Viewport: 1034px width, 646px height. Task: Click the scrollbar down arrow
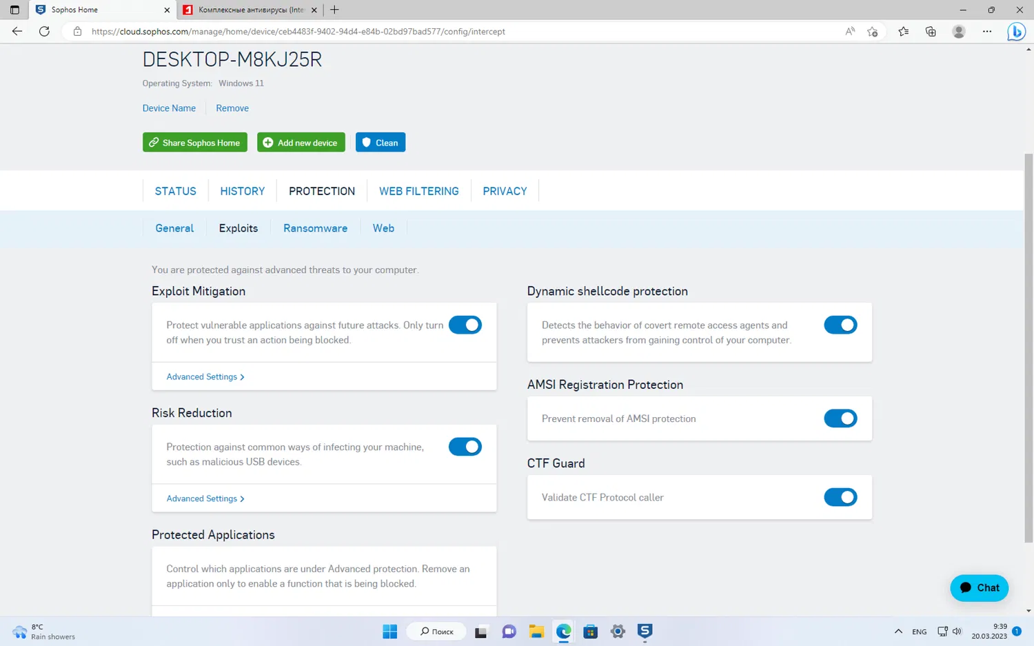tap(1028, 611)
